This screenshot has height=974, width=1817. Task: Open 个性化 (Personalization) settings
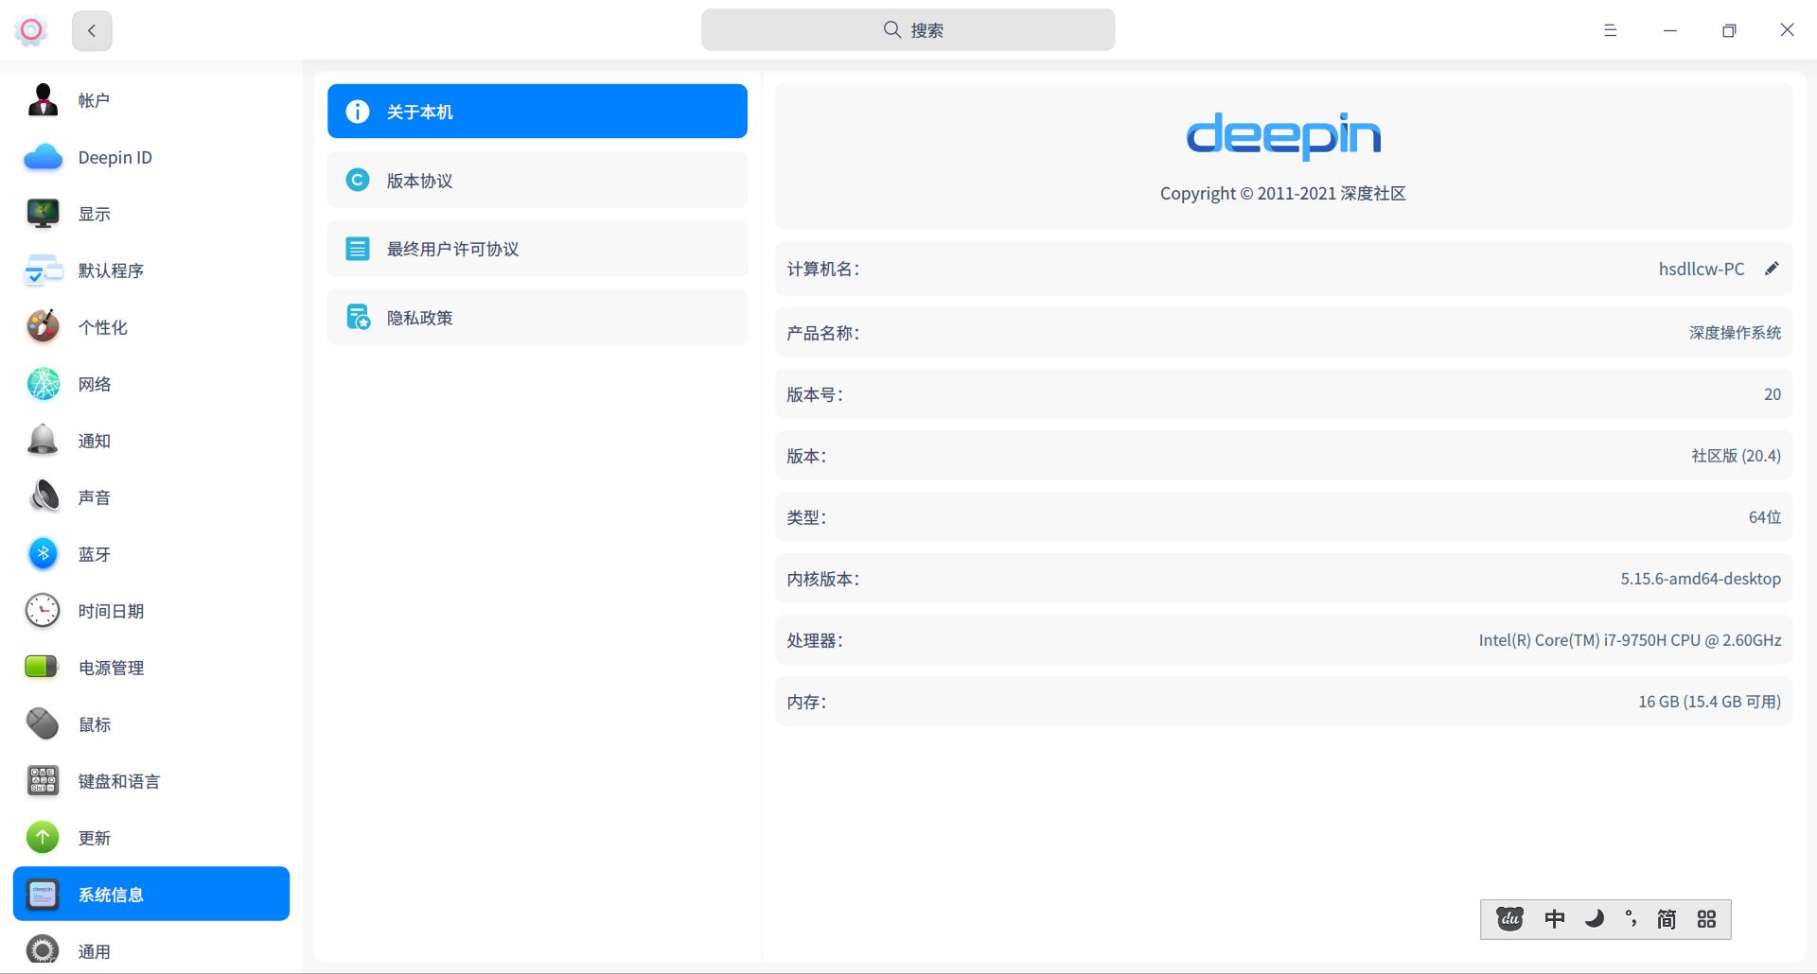[x=100, y=327]
